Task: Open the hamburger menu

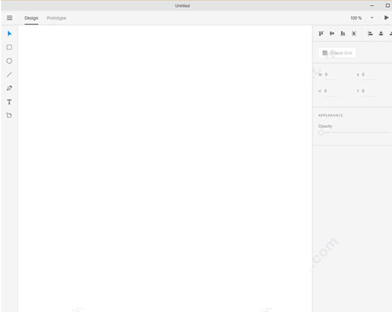Action: 9,18
